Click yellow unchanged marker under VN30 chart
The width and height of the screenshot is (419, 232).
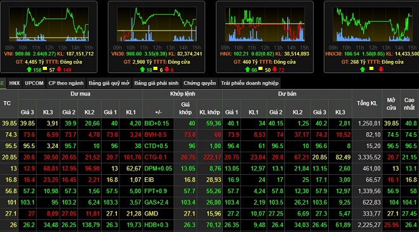[156, 69]
